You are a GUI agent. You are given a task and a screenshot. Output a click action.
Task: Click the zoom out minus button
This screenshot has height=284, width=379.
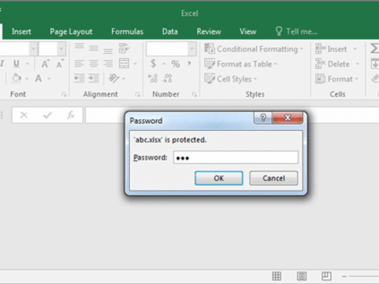tap(345, 276)
